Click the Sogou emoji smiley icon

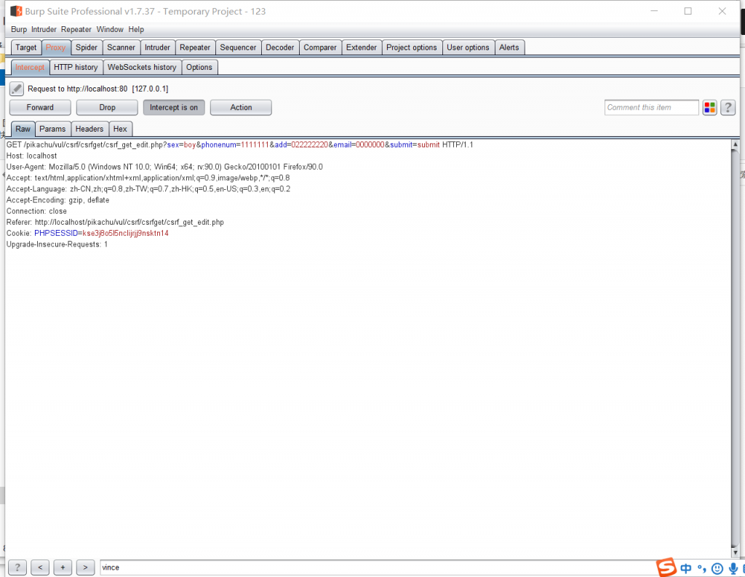coord(717,568)
